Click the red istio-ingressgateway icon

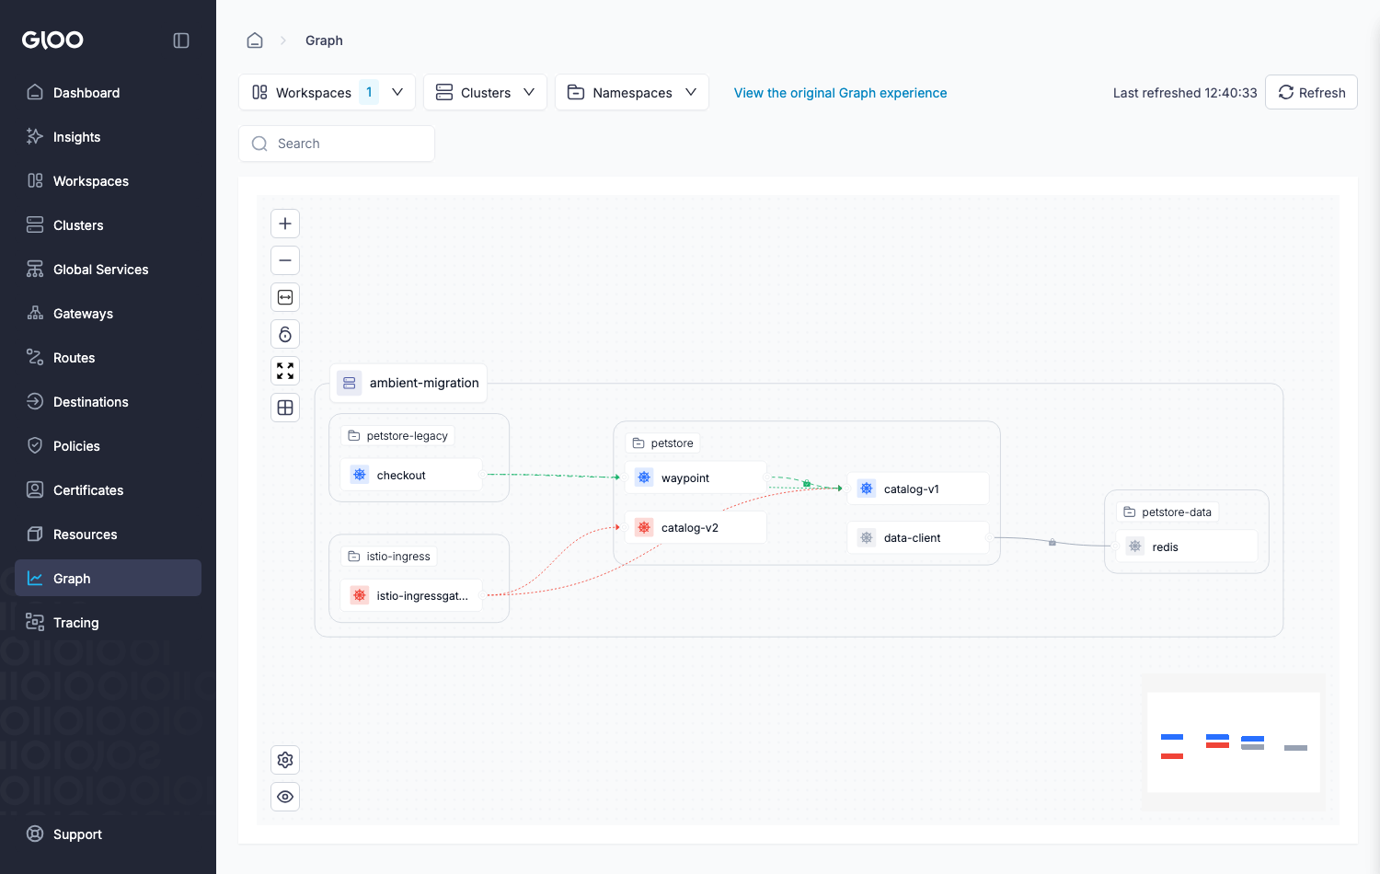tap(360, 595)
